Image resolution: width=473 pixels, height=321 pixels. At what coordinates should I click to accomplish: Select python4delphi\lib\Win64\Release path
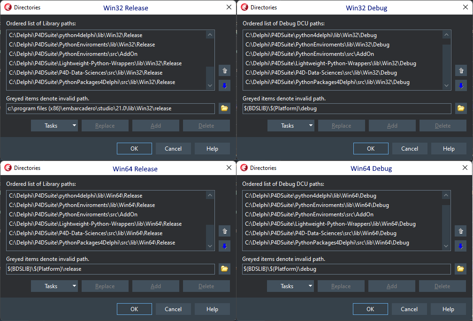pos(106,196)
